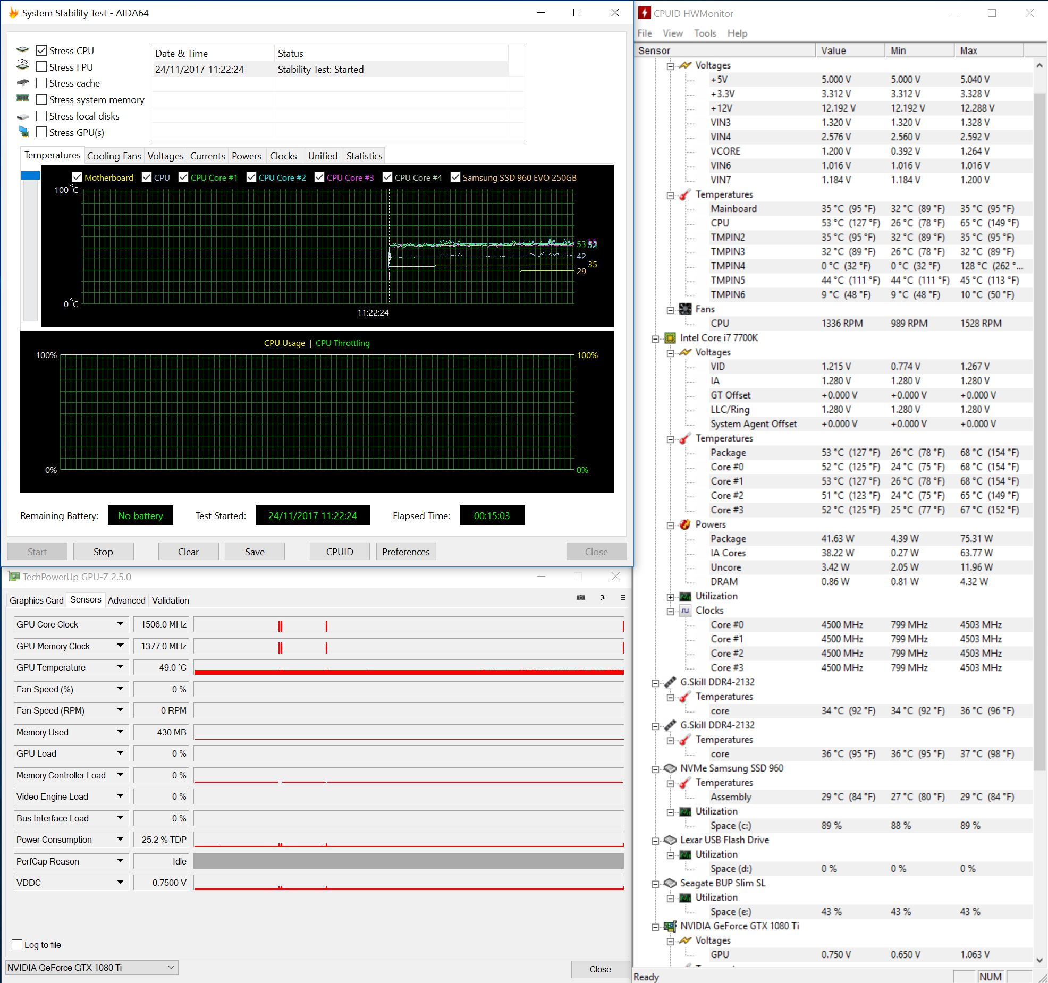The image size is (1048, 983).
Task: Expand the Utilization node under Intel Core
Action: (671, 597)
